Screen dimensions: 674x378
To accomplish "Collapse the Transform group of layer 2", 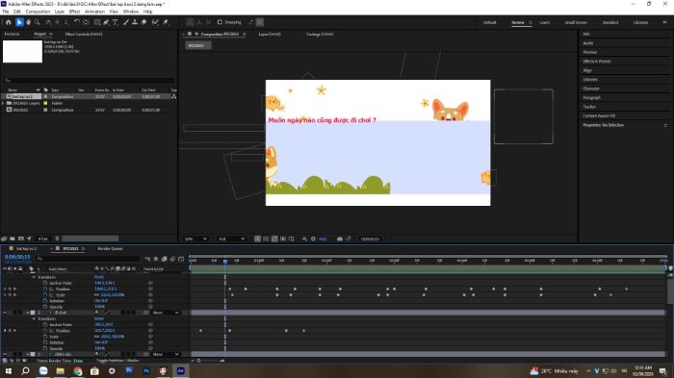I will [x=35, y=318].
